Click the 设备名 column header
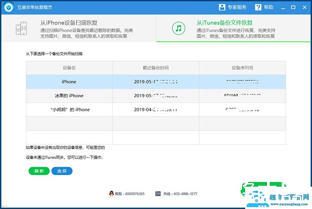Viewport: 312px width, 209px height. point(69,68)
